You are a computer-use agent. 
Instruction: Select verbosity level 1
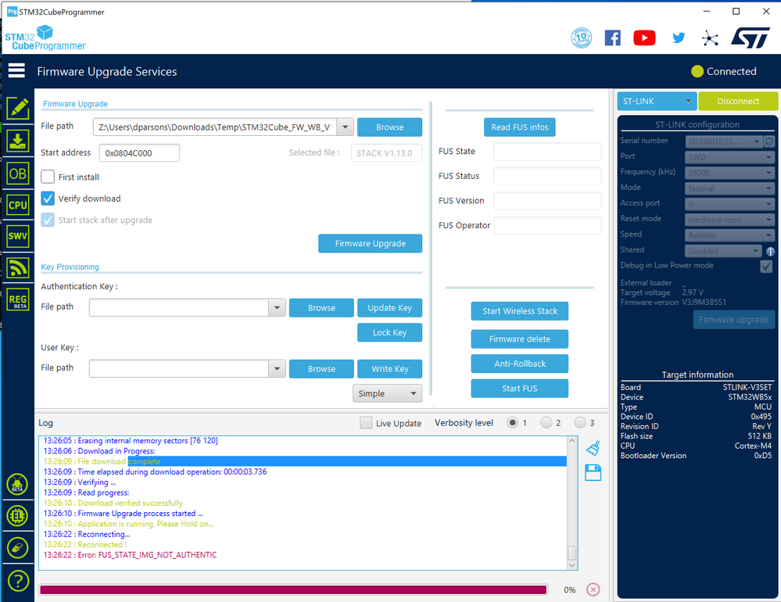[513, 423]
